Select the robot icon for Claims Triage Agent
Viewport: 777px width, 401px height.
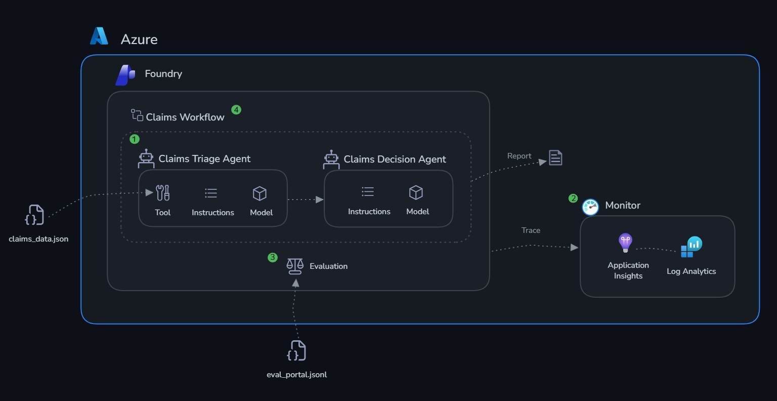click(146, 158)
